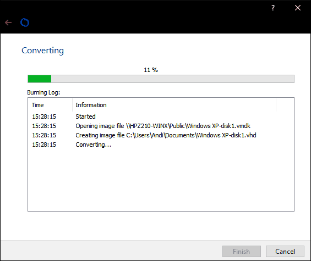Click the unfilled grey progress bar area
This screenshot has width=311, height=261.
[x=172, y=79]
